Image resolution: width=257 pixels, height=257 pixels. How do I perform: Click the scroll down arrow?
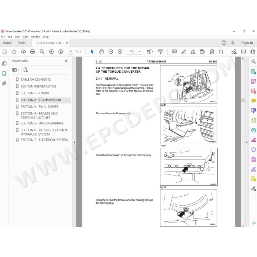coord(243,226)
